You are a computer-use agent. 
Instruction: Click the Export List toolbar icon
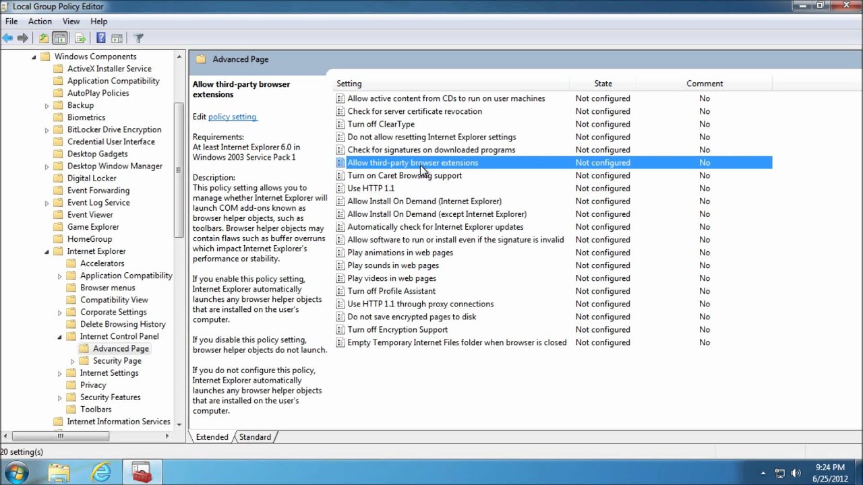click(x=80, y=38)
